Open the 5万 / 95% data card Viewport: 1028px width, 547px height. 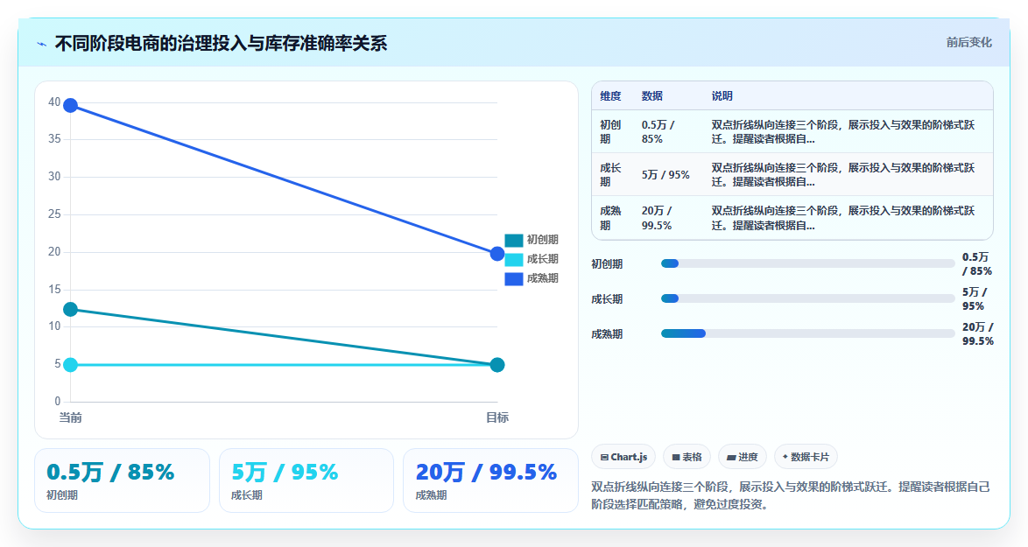click(306, 480)
